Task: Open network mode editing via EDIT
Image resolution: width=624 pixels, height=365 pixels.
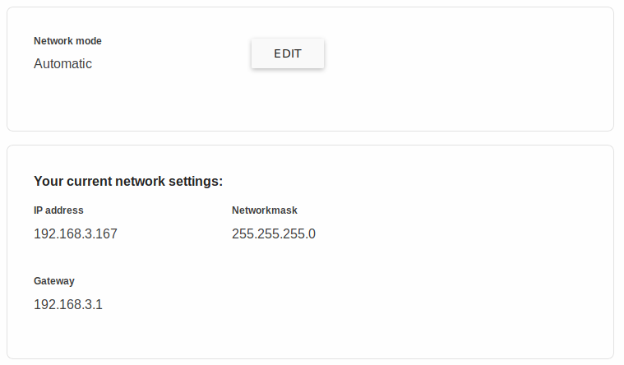Action: click(x=287, y=53)
